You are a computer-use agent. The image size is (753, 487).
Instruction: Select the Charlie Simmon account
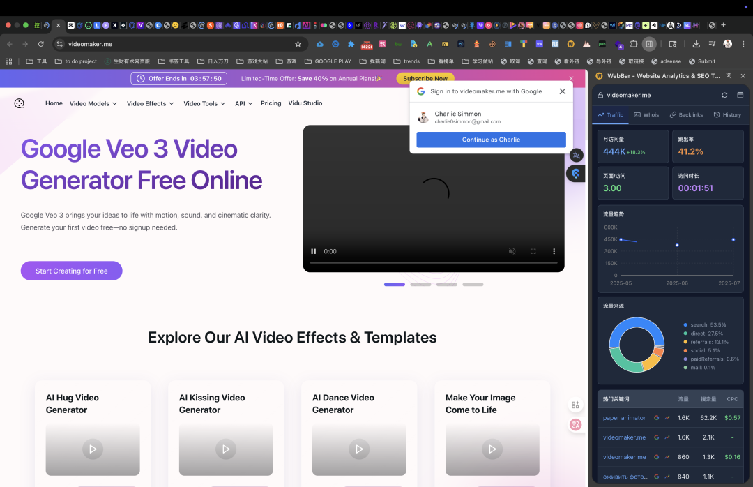pos(491,117)
